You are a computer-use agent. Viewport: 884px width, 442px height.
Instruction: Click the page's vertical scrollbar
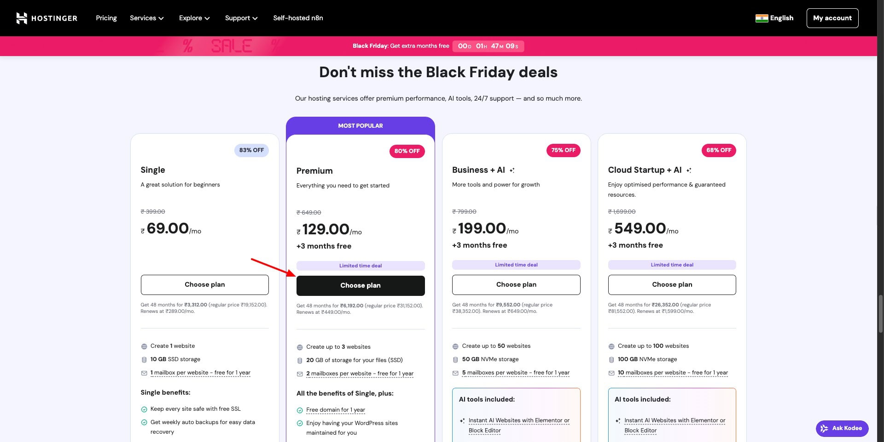click(881, 314)
